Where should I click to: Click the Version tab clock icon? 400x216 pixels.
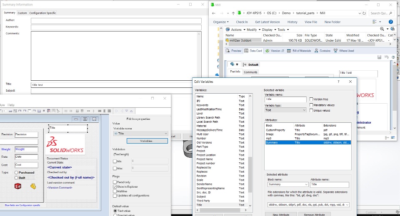(267, 51)
